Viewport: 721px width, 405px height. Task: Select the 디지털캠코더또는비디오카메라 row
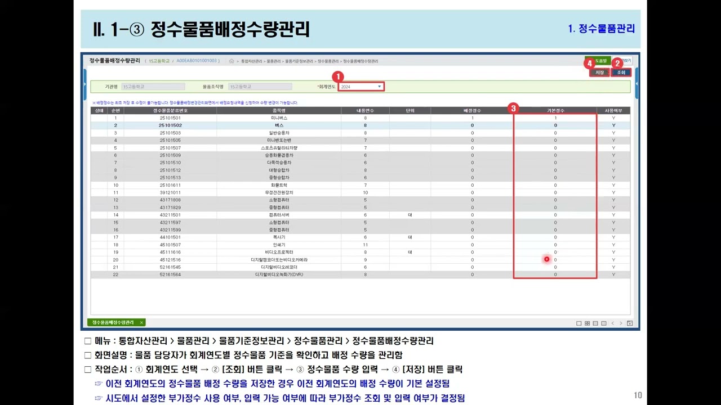pos(360,260)
